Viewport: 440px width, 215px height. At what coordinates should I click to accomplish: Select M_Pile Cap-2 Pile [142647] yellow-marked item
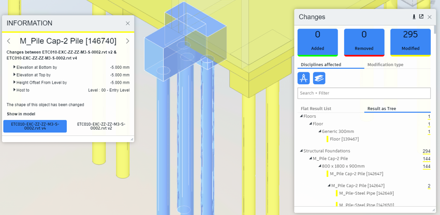click(356, 174)
